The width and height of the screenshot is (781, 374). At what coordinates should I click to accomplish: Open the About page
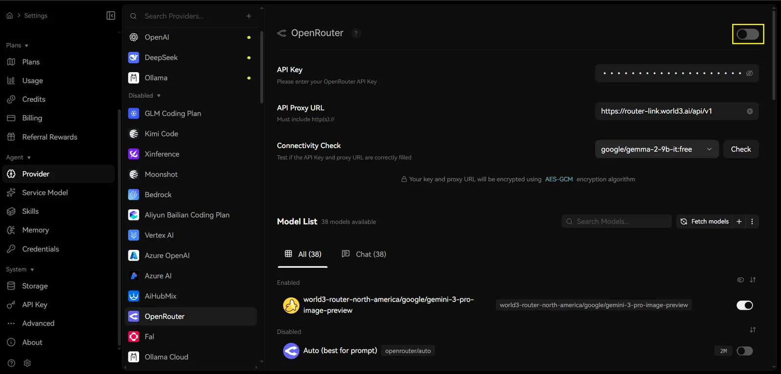(x=59, y=342)
